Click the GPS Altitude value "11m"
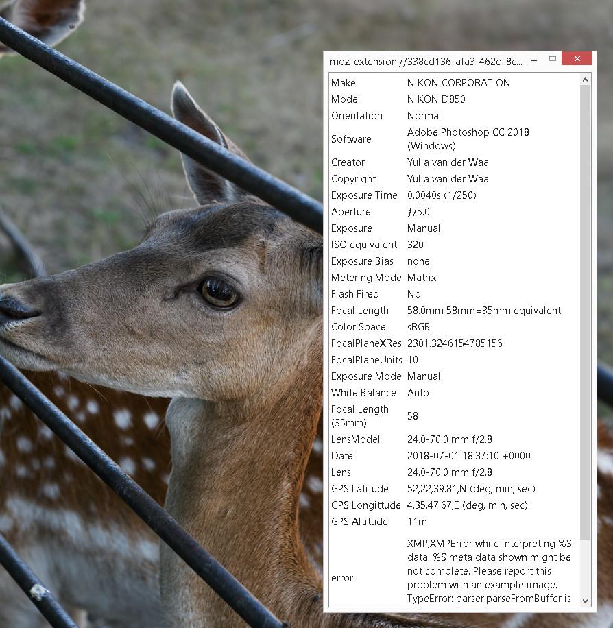Screen dimensions: 613x628 (x=417, y=522)
